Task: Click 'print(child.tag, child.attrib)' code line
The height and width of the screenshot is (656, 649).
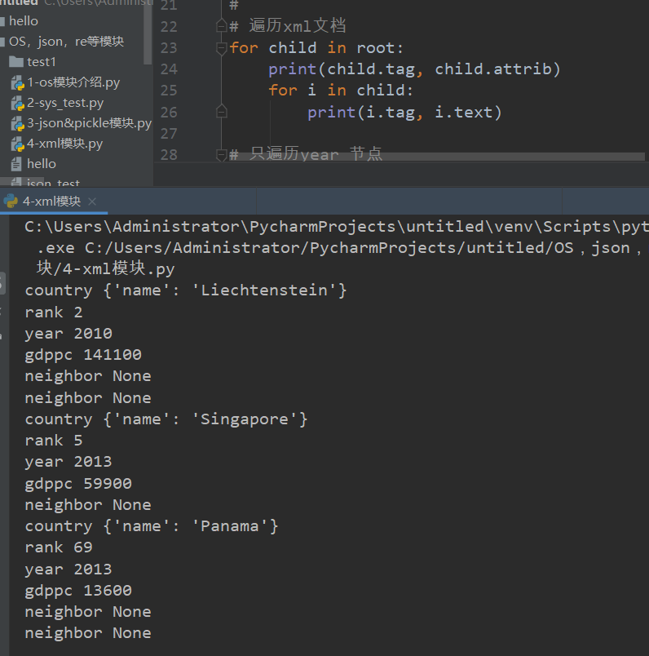Action: (x=414, y=69)
